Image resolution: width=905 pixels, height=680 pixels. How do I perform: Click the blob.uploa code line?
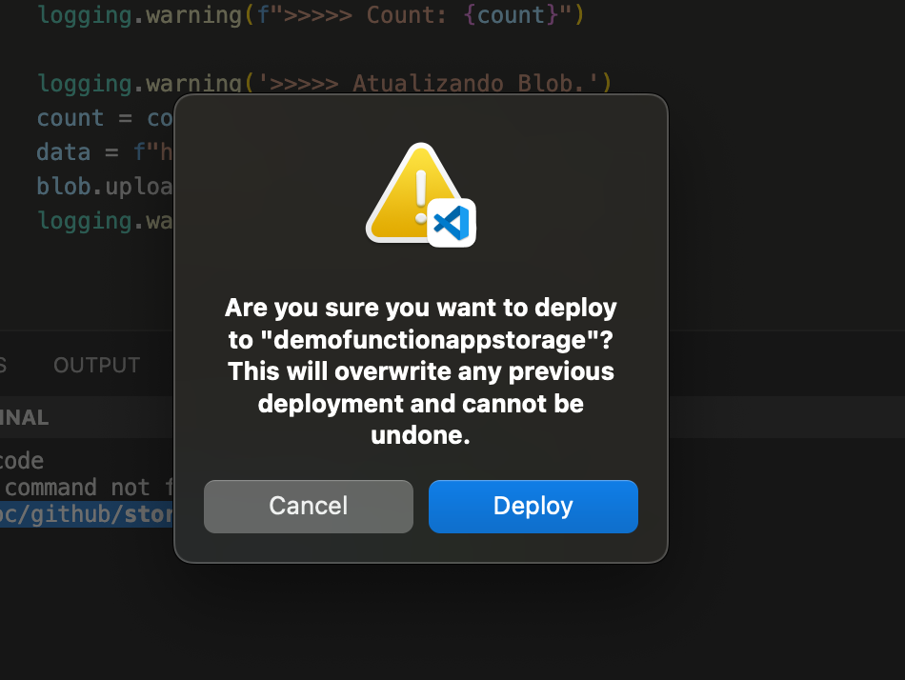coord(105,187)
